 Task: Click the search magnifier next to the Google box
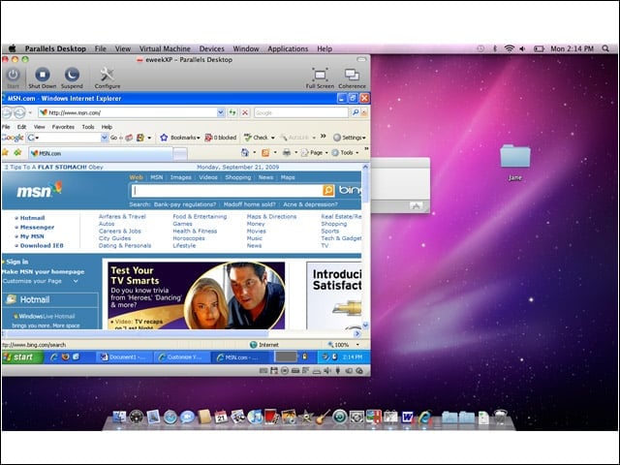356,112
